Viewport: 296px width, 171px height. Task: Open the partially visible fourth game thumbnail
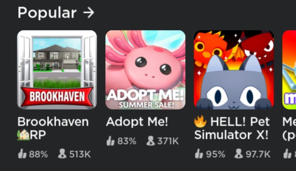point(289,70)
